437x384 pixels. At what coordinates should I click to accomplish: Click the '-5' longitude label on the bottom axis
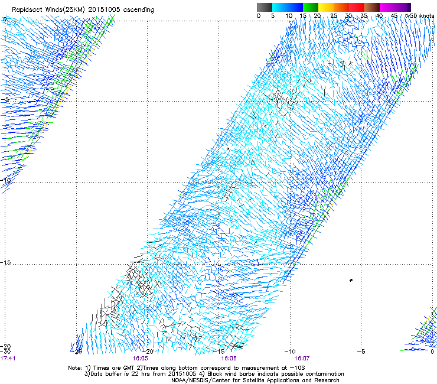361,352
